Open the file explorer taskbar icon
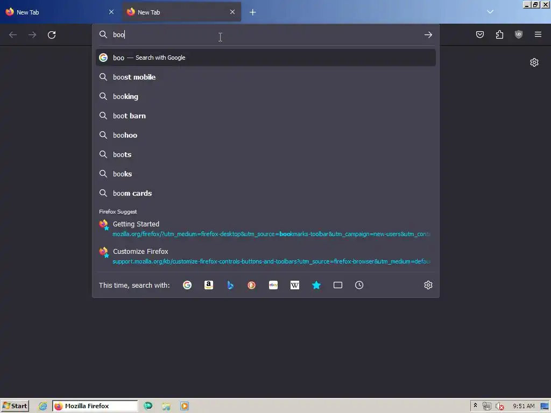 point(166,406)
